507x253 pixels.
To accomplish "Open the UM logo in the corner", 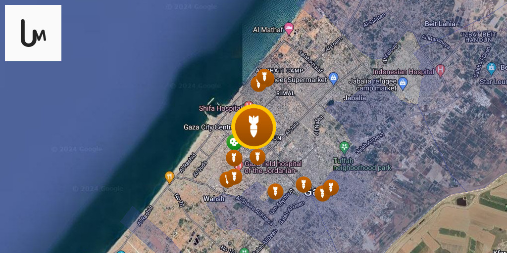I will point(33,33).
